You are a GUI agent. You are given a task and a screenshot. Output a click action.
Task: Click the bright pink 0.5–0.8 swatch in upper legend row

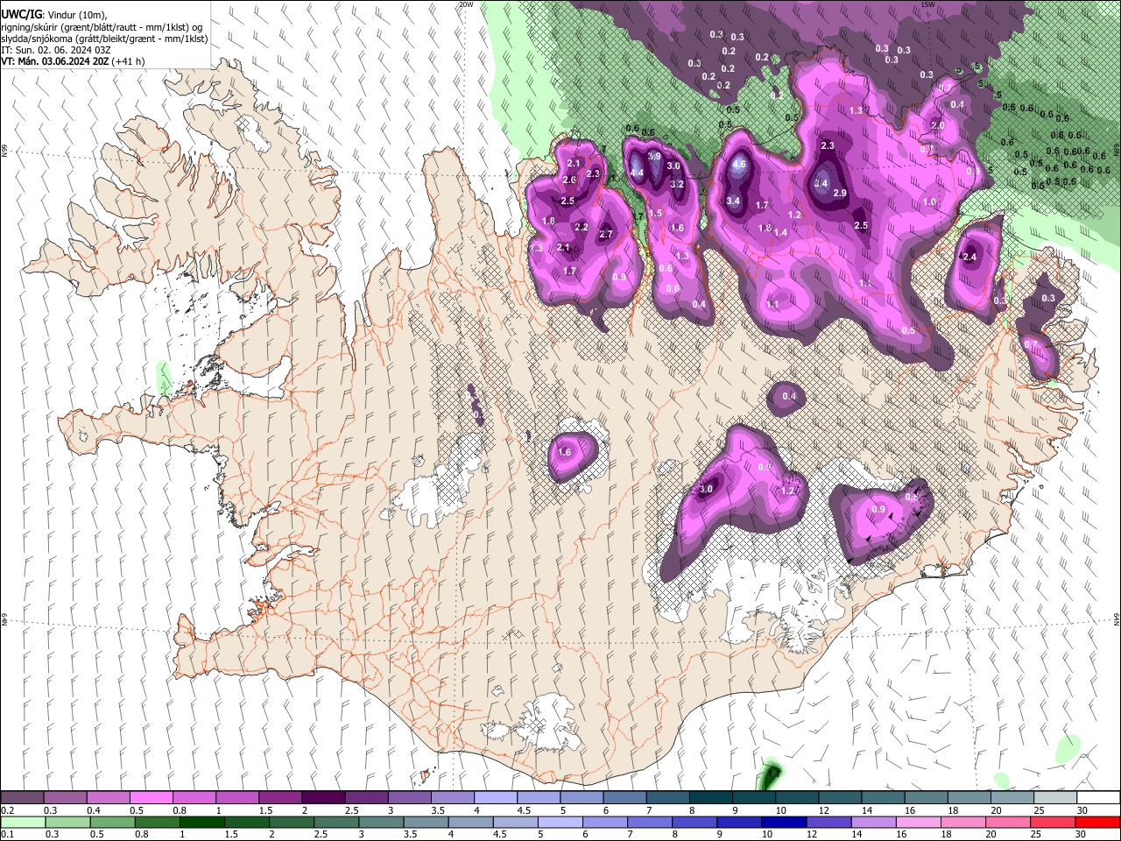click(151, 798)
